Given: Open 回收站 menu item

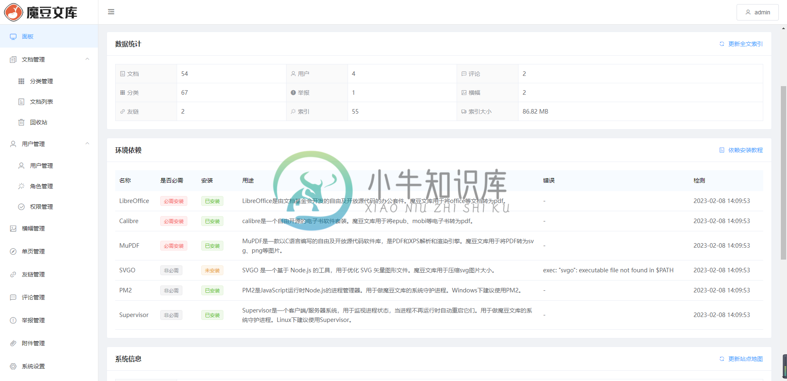Looking at the screenshot, I should tap(49, 122).
